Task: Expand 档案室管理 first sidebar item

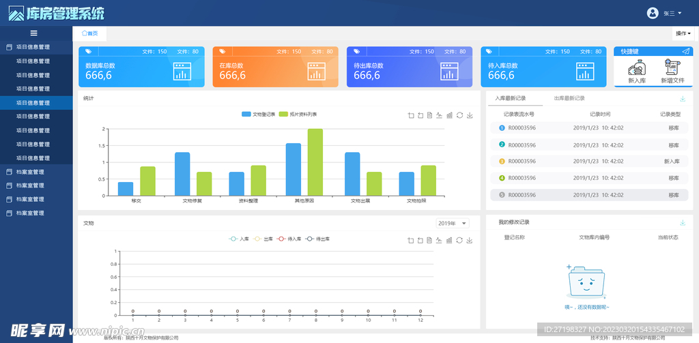Action: [30, 172]
